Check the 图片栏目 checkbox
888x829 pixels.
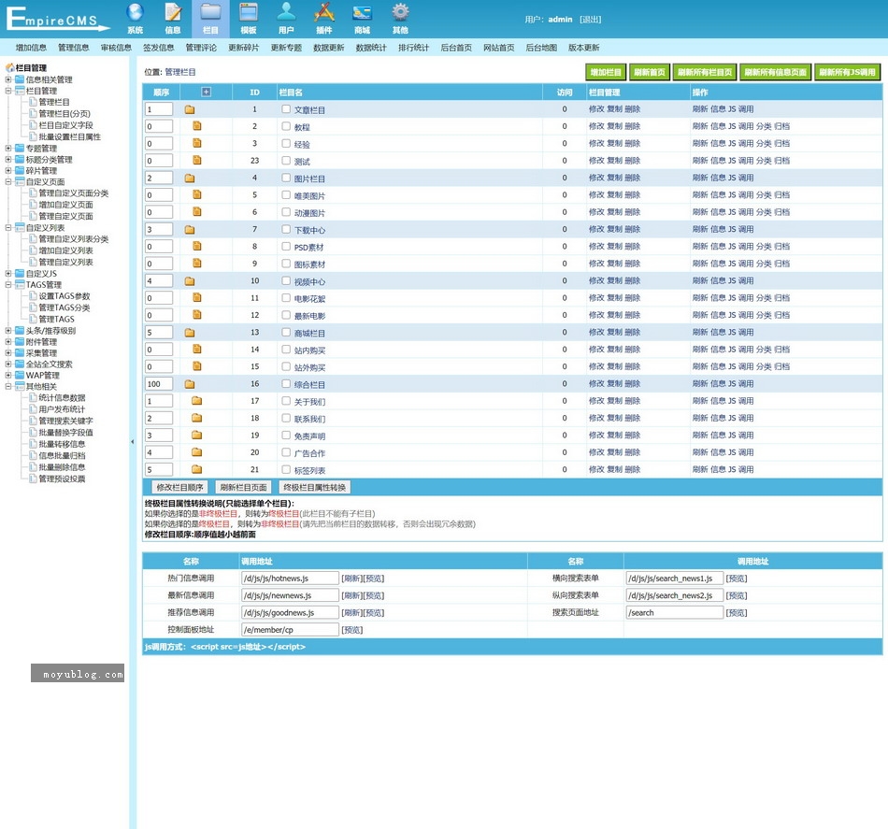[286, 178]
